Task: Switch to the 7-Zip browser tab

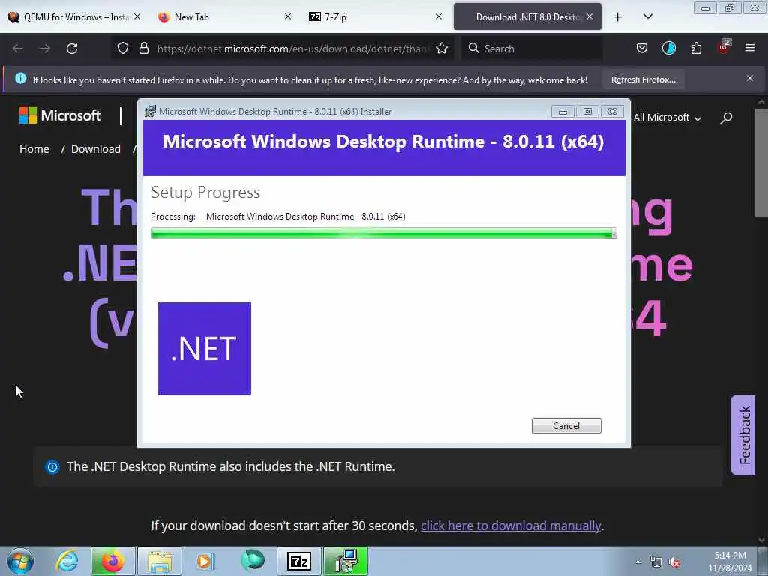Action: coord(376,16)
